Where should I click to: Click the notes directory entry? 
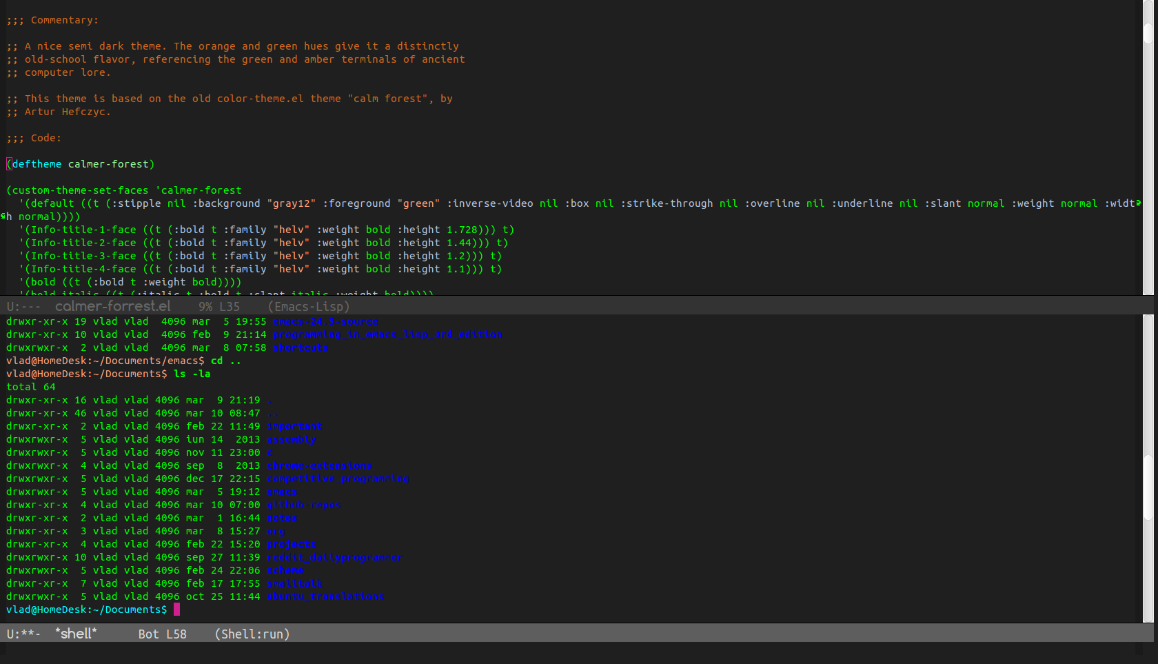coord(282,518)
